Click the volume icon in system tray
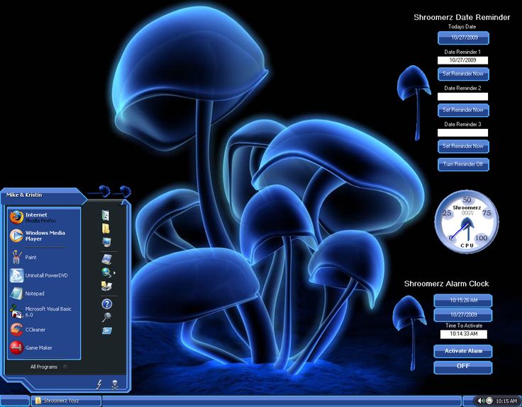The width and height of the screenshot is (522, 407). tap(481, 401)
